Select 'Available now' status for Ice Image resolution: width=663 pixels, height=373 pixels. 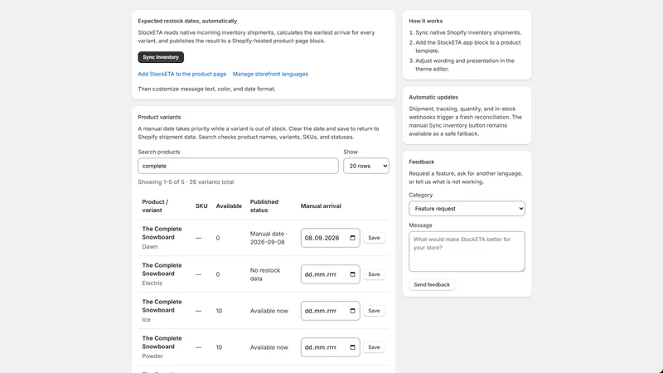pyautogui.click(x=269, y=311)
